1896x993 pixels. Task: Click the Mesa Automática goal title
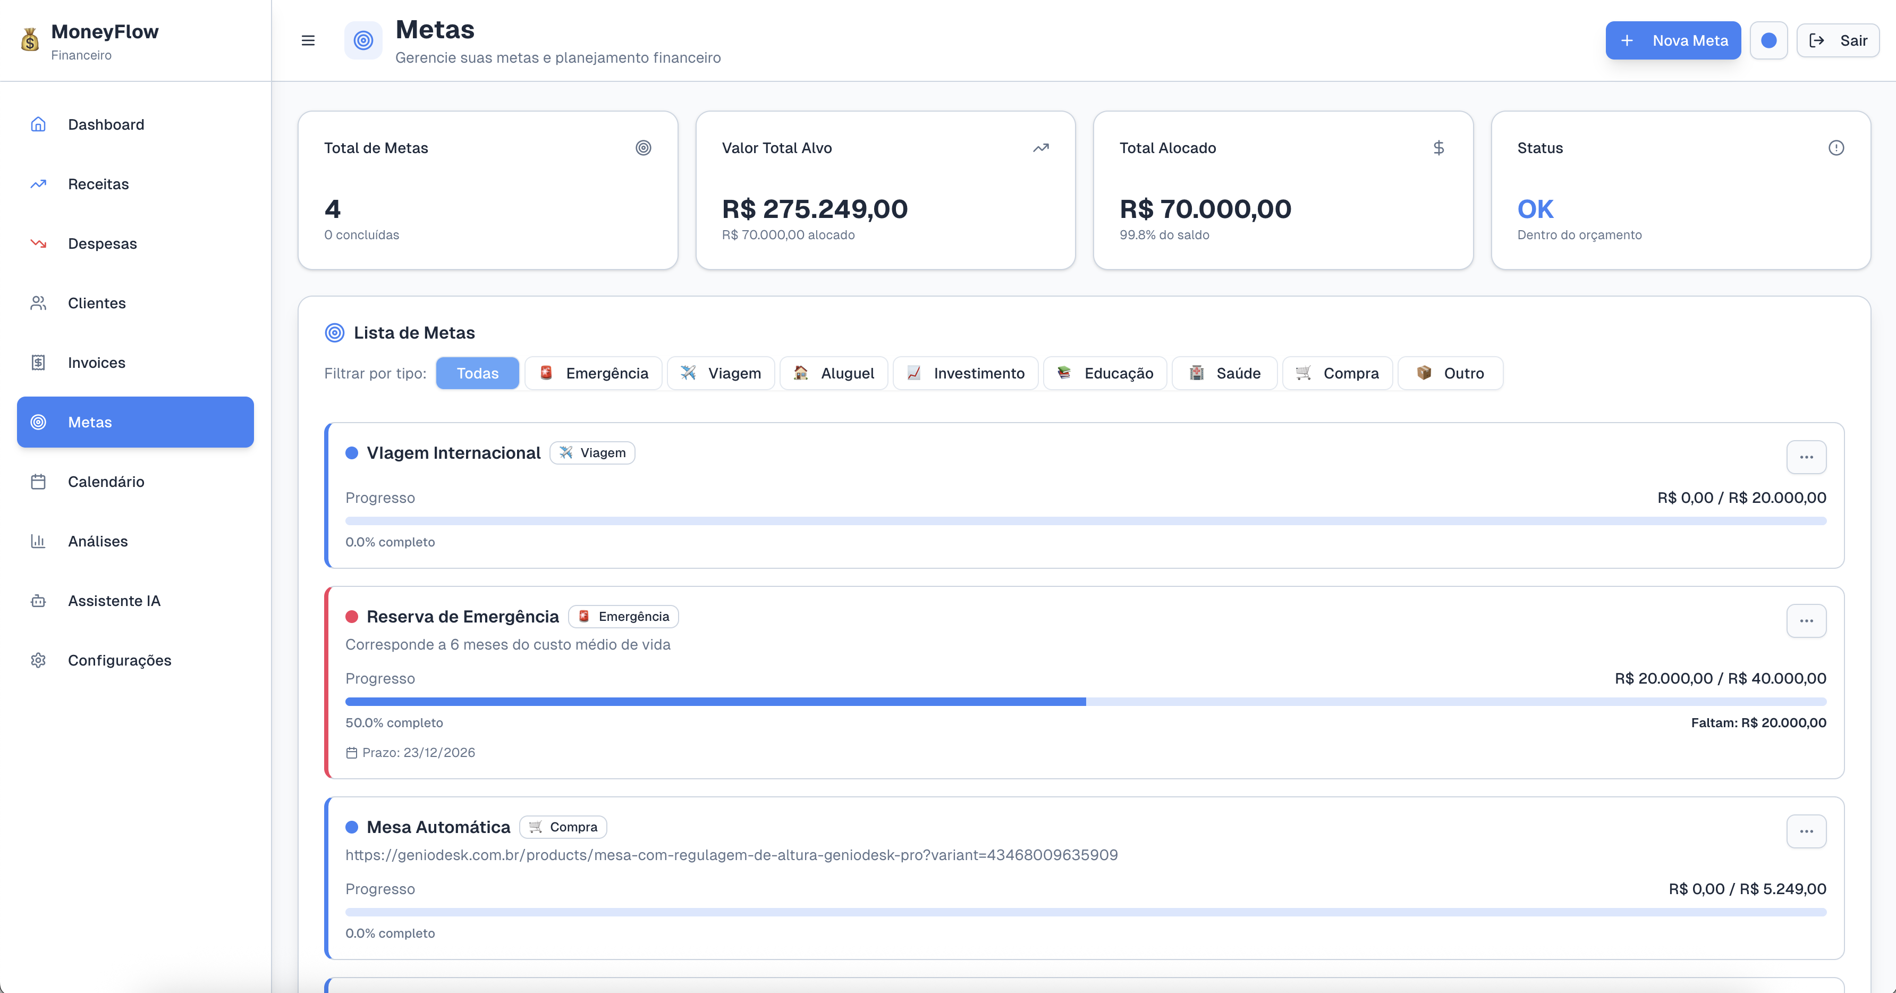click(x=439, y=827)
